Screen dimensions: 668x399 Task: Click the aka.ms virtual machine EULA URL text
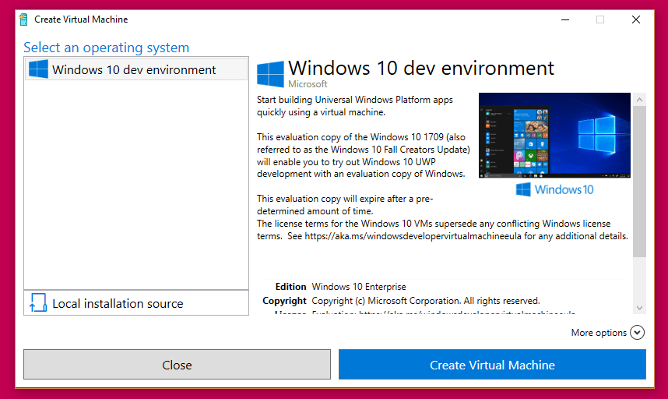tap(413, 236)
